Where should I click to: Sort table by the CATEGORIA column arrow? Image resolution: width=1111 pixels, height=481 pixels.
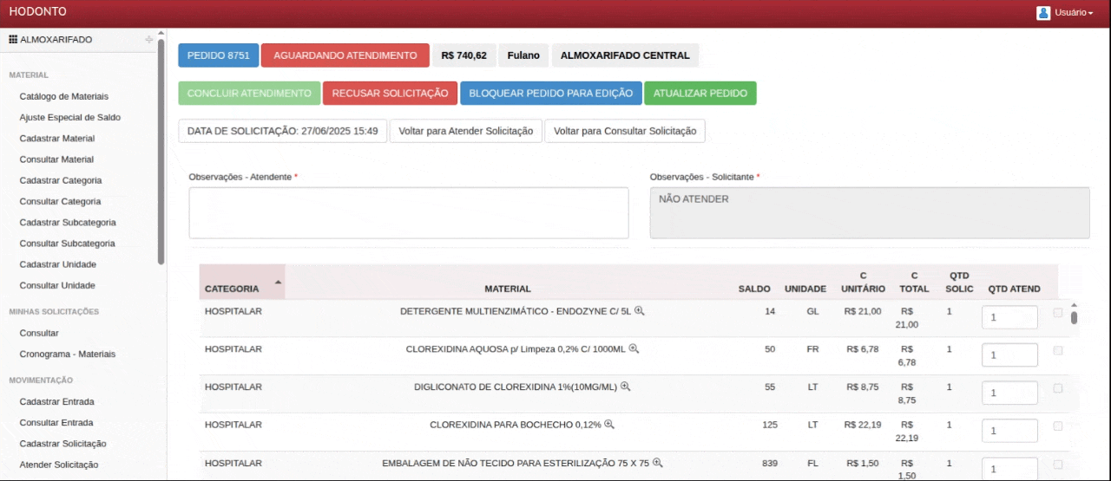[278, 283]
